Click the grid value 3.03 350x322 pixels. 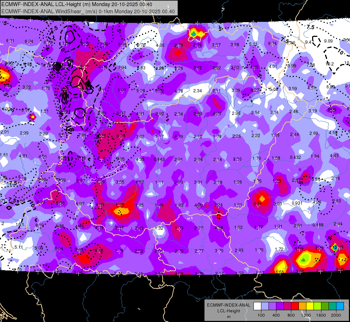(x=278, y=204)
